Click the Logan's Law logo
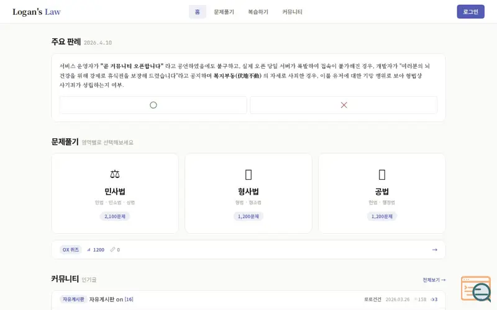497x310 pixels. pos(37,12)
